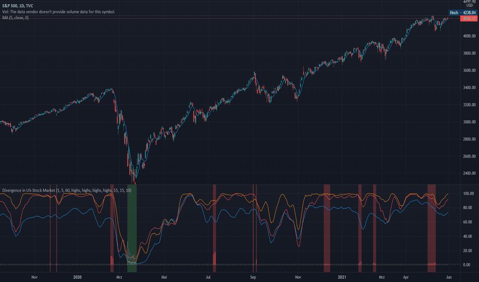
Task: Click the Nov label between Sep and 2021
Action: [x=298, y=277]
